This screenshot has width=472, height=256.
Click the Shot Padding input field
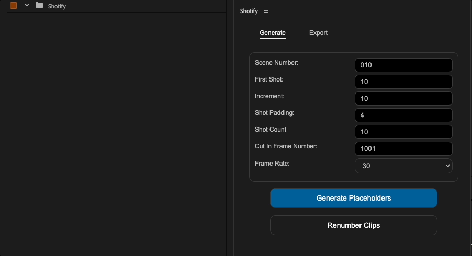pos(403,115)
